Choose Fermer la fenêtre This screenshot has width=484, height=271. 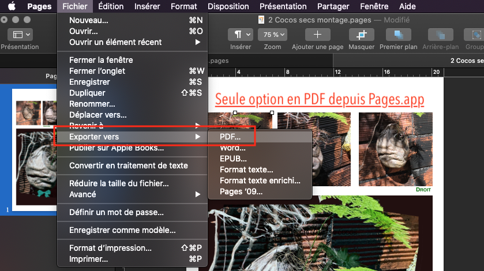tap(133, 60)
